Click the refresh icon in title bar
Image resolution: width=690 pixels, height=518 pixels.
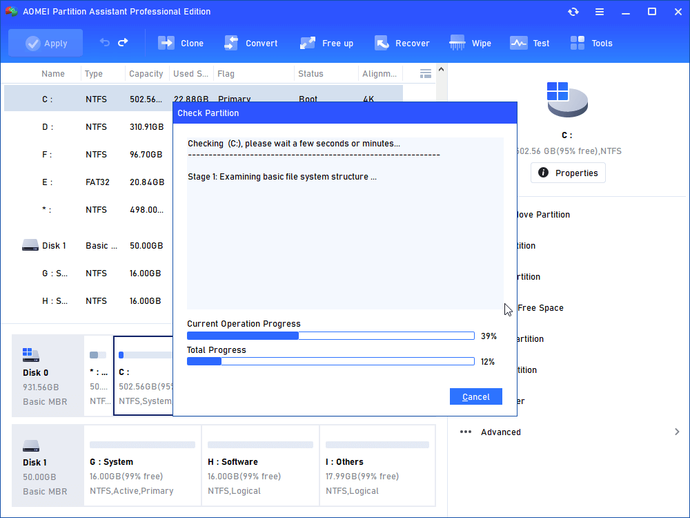pyautogui.click(x=573, y=12)
